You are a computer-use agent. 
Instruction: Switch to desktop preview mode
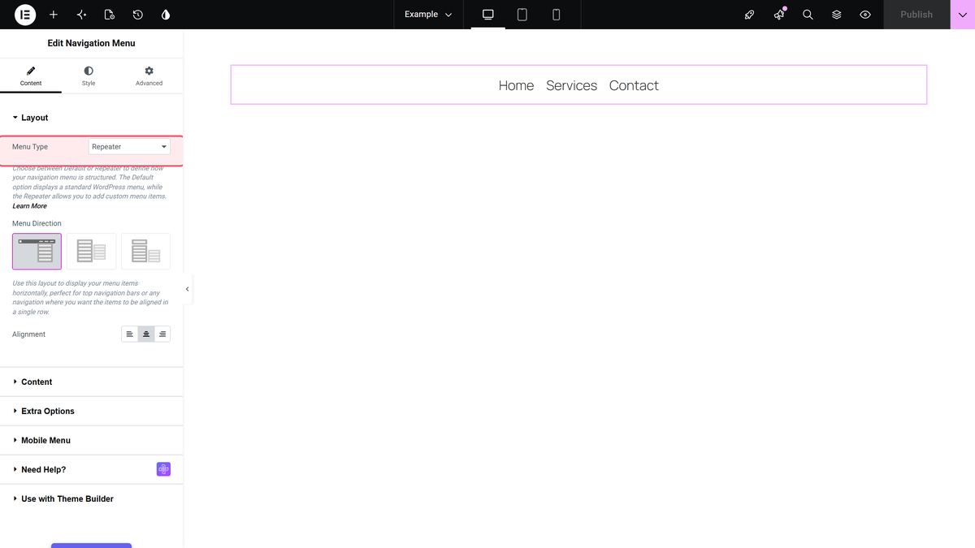point(488,15)
